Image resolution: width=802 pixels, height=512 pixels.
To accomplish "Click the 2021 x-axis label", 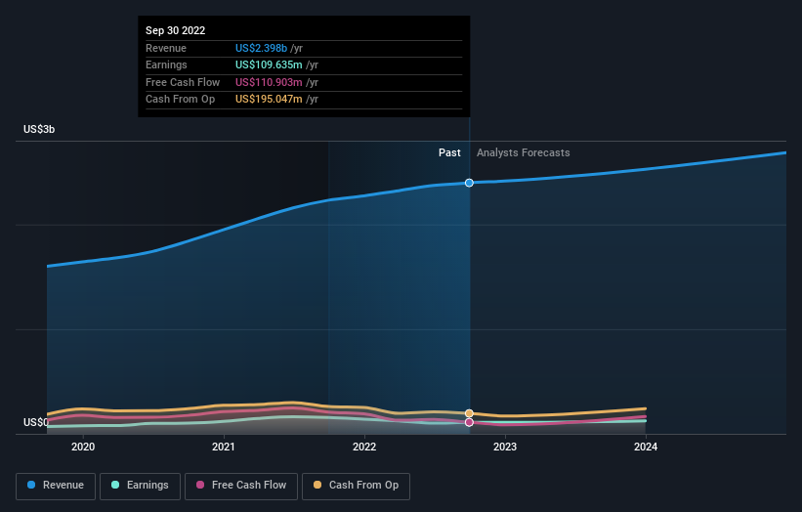I will pos(224,447).
